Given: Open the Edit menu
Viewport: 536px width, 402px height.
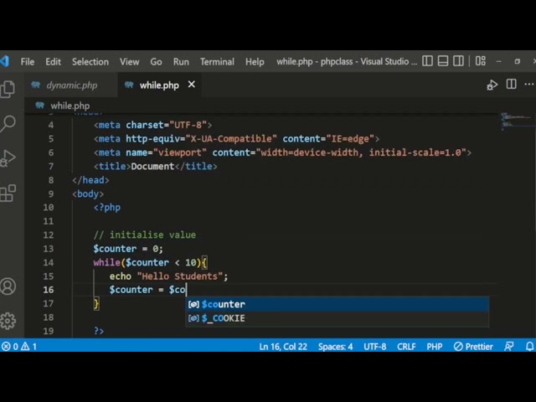Looking at the screenshot, I should (x=53, y=62).
